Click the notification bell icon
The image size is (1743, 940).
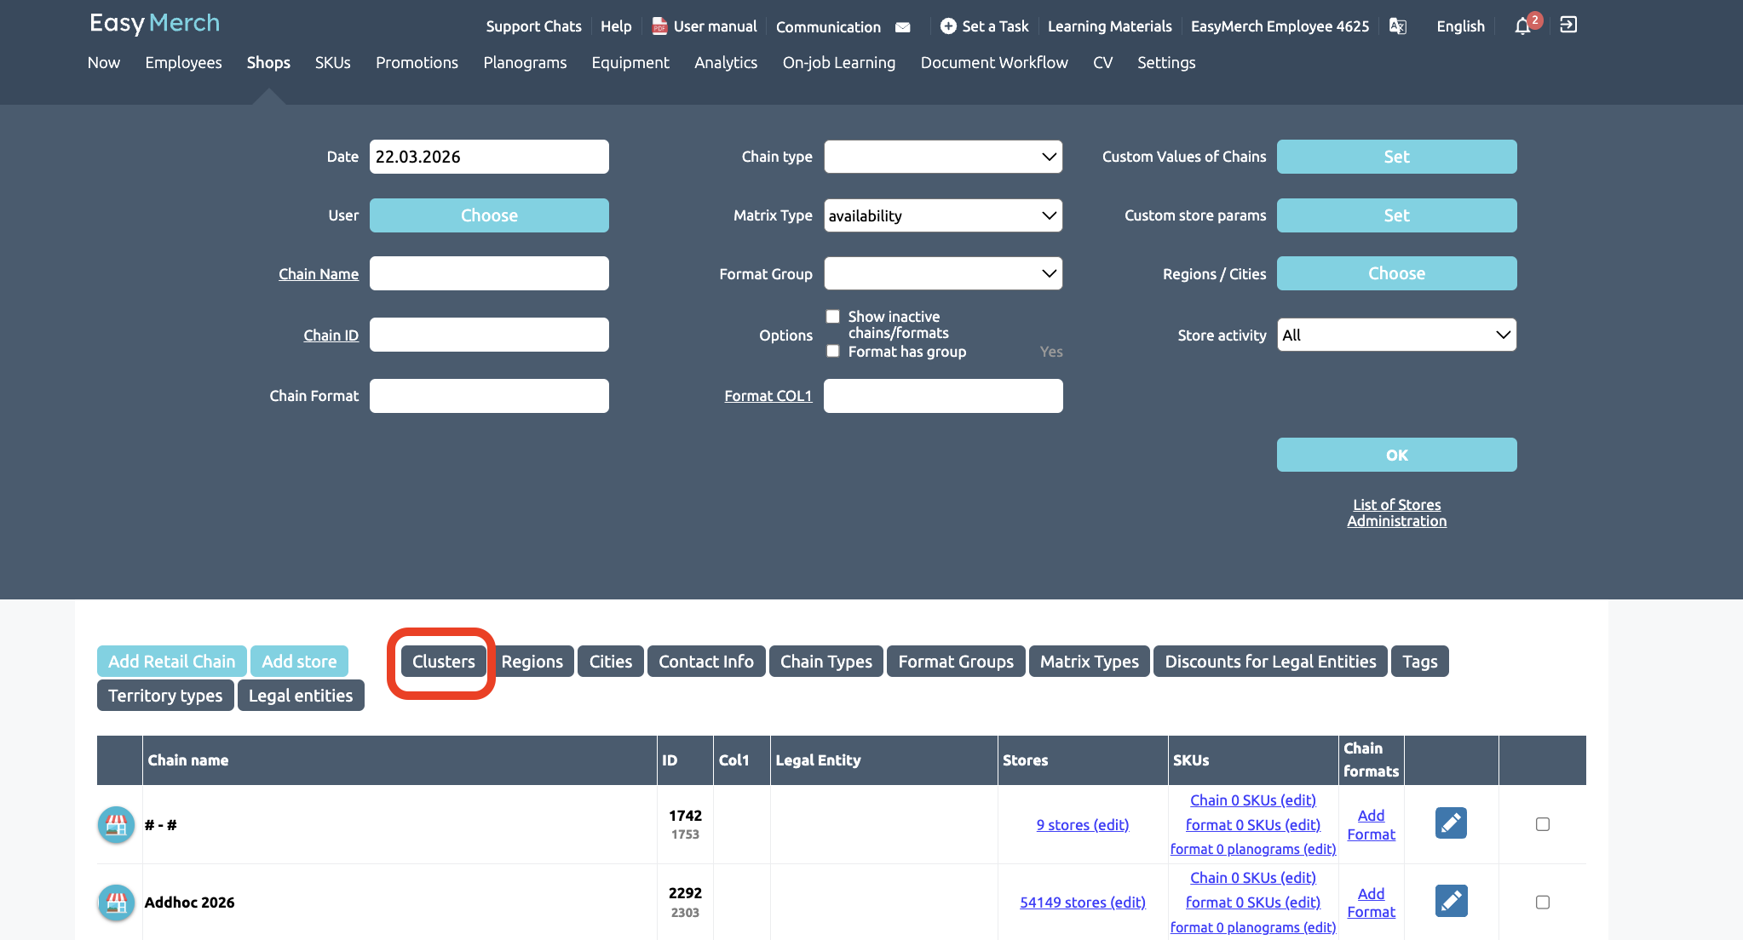1522,26
